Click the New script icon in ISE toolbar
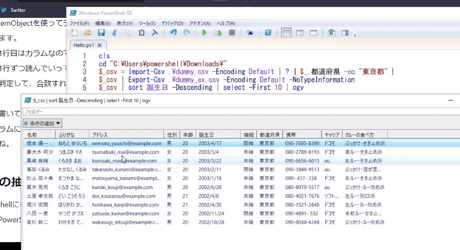 tap(74, 33)
